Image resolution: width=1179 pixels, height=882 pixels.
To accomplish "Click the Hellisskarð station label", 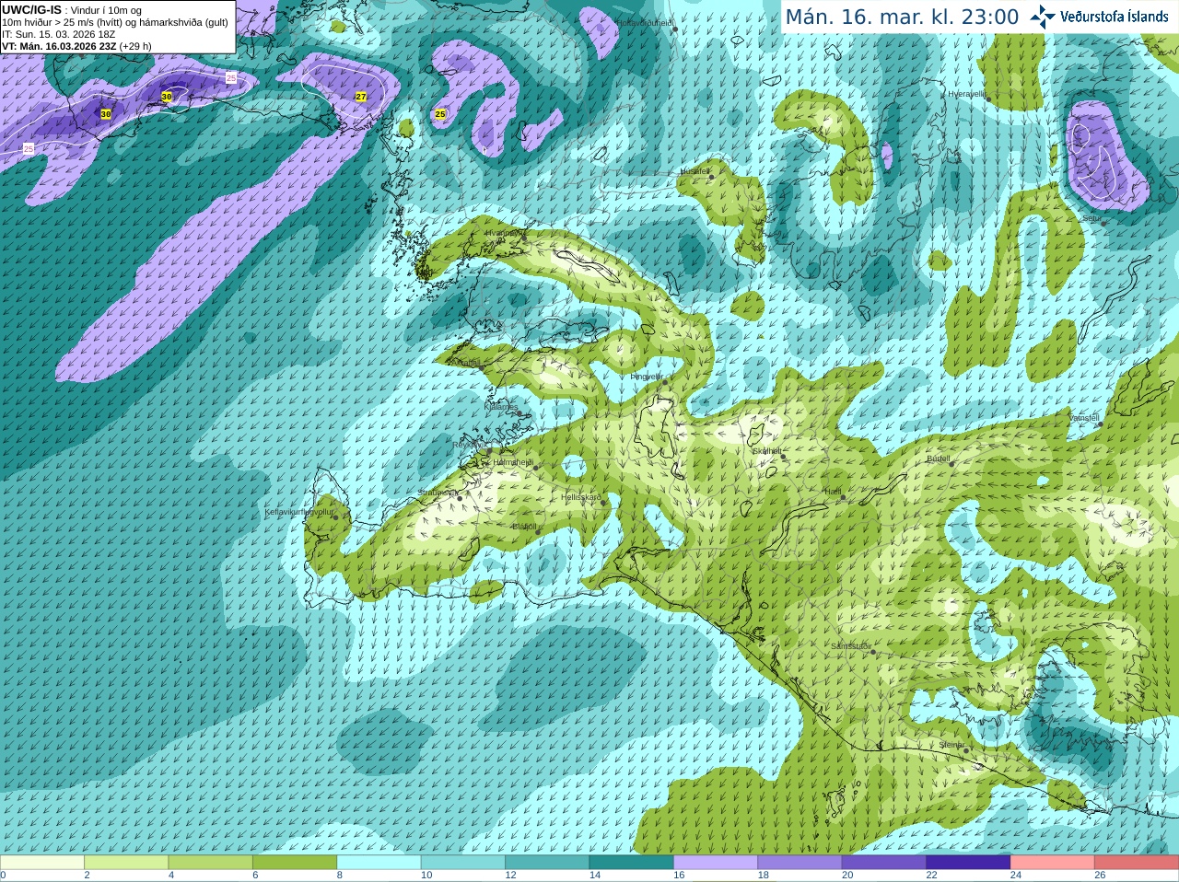I will pos(581,497).
